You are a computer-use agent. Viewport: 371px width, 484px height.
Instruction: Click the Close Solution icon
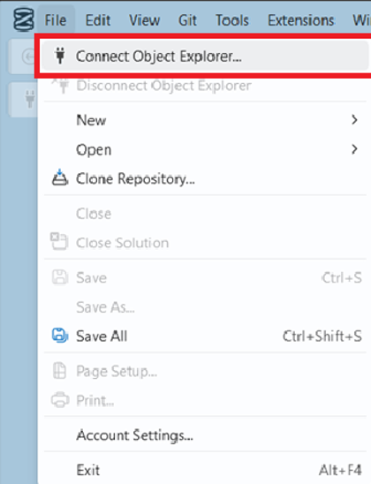[x=59, y=241]
